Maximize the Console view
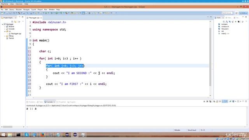249x140 pixels. 246,101
